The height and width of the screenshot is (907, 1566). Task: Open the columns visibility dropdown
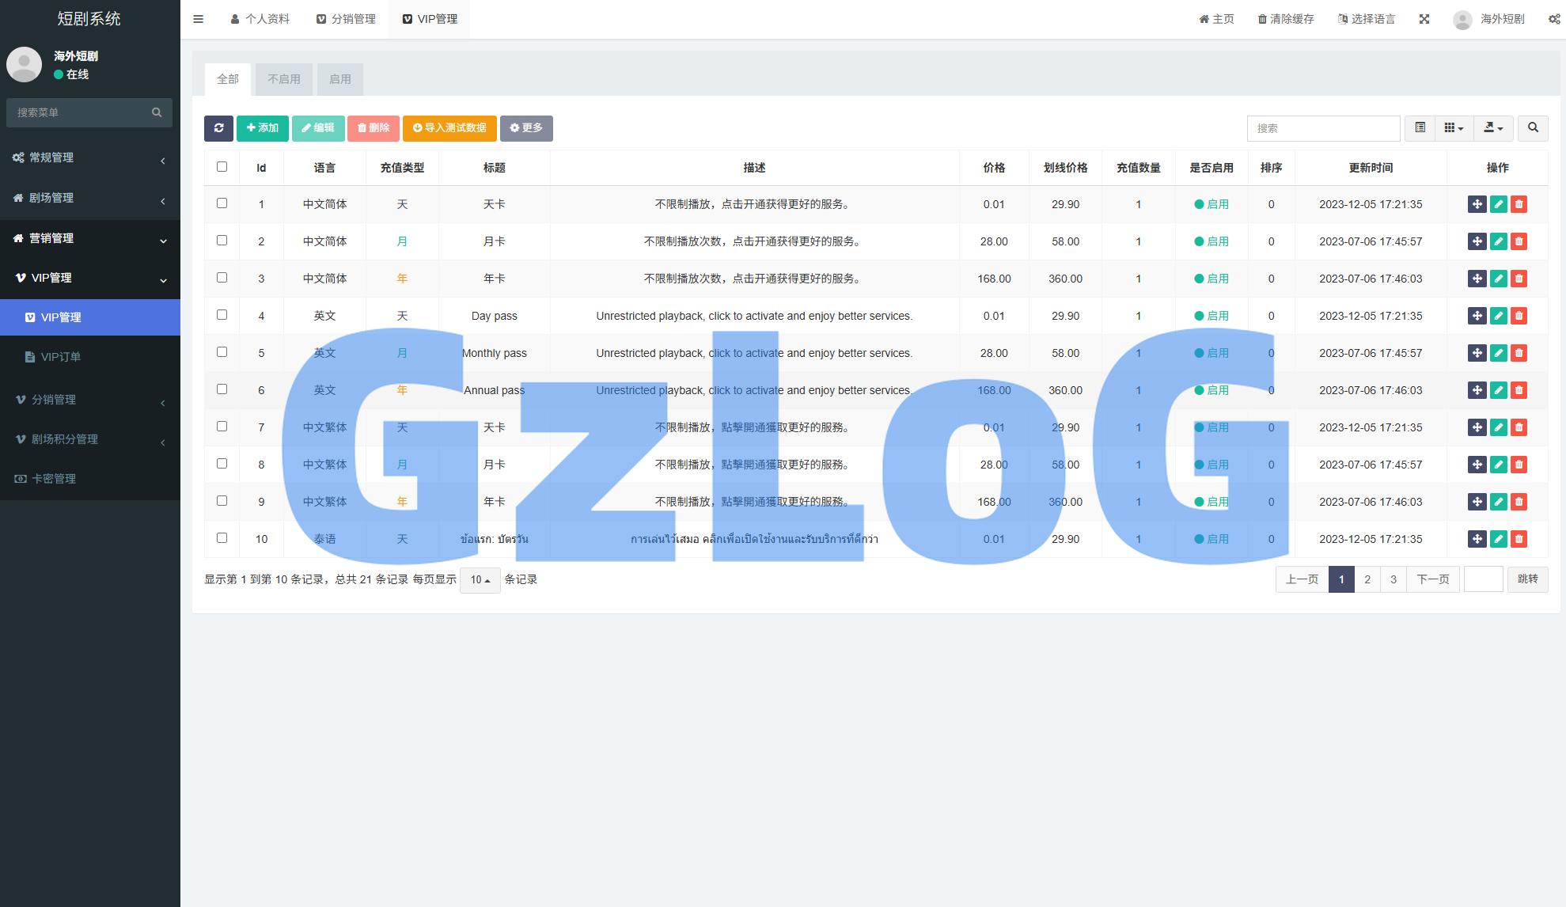coord(1454,128)
